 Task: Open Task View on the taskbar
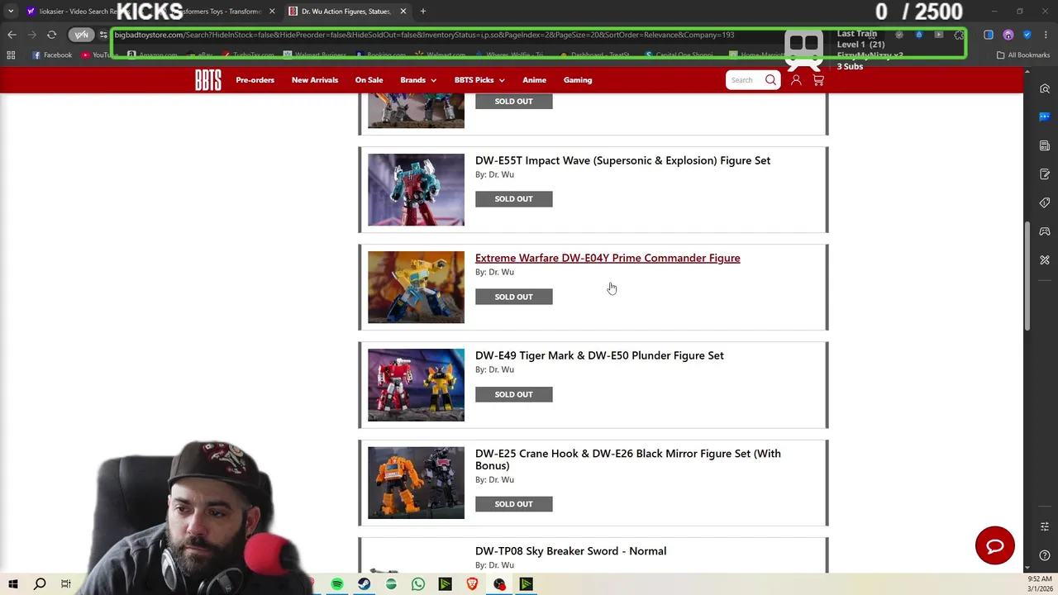tap(66, 584)
